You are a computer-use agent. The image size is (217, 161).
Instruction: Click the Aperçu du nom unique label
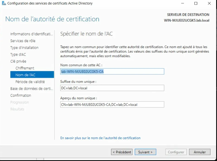coord(79,98)
